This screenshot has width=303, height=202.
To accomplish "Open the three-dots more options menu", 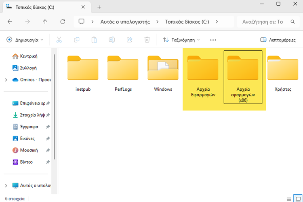I will coord(213,40).
